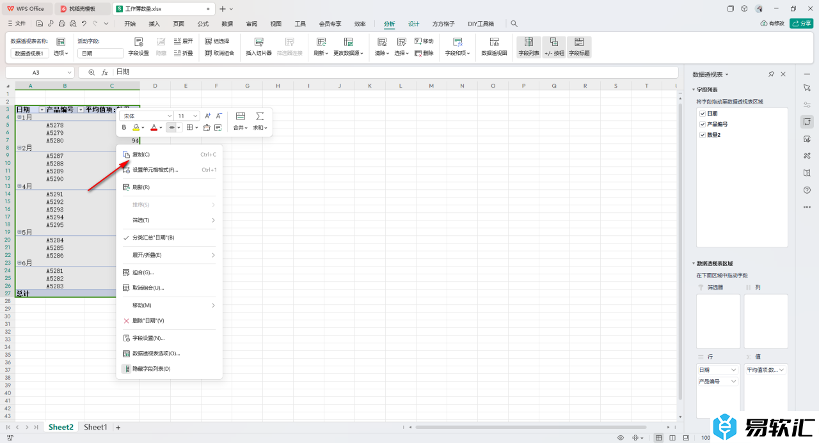Click the format painter icon in mini toolbar
819x443 pixels.
click(x=207, y=127)
